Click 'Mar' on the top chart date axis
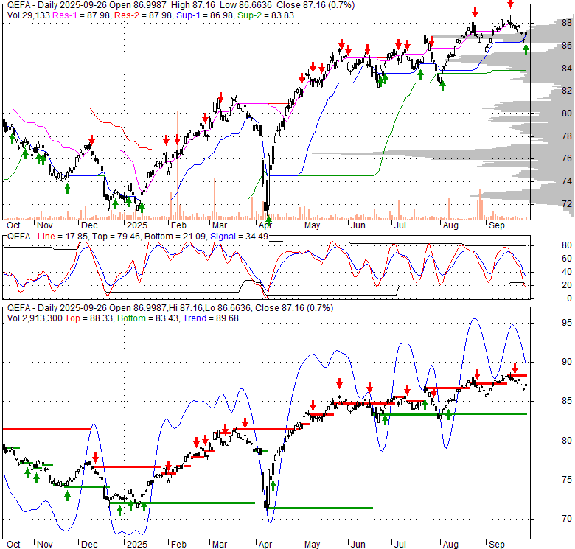Image resolution: width=575 pixels, height=549 pixels. (x=219, y=225)
